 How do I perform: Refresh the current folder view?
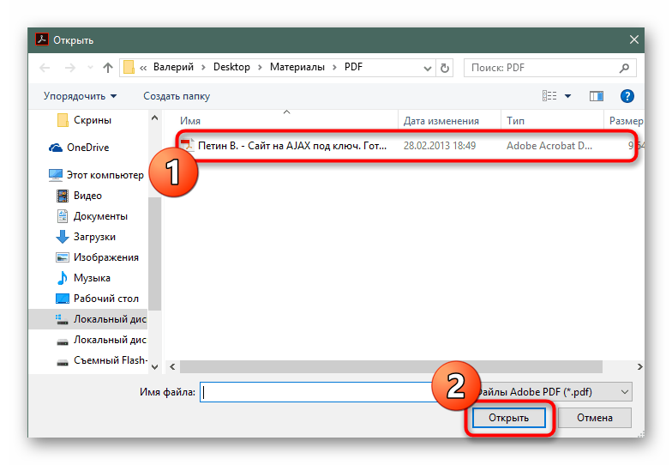point(444,68)
